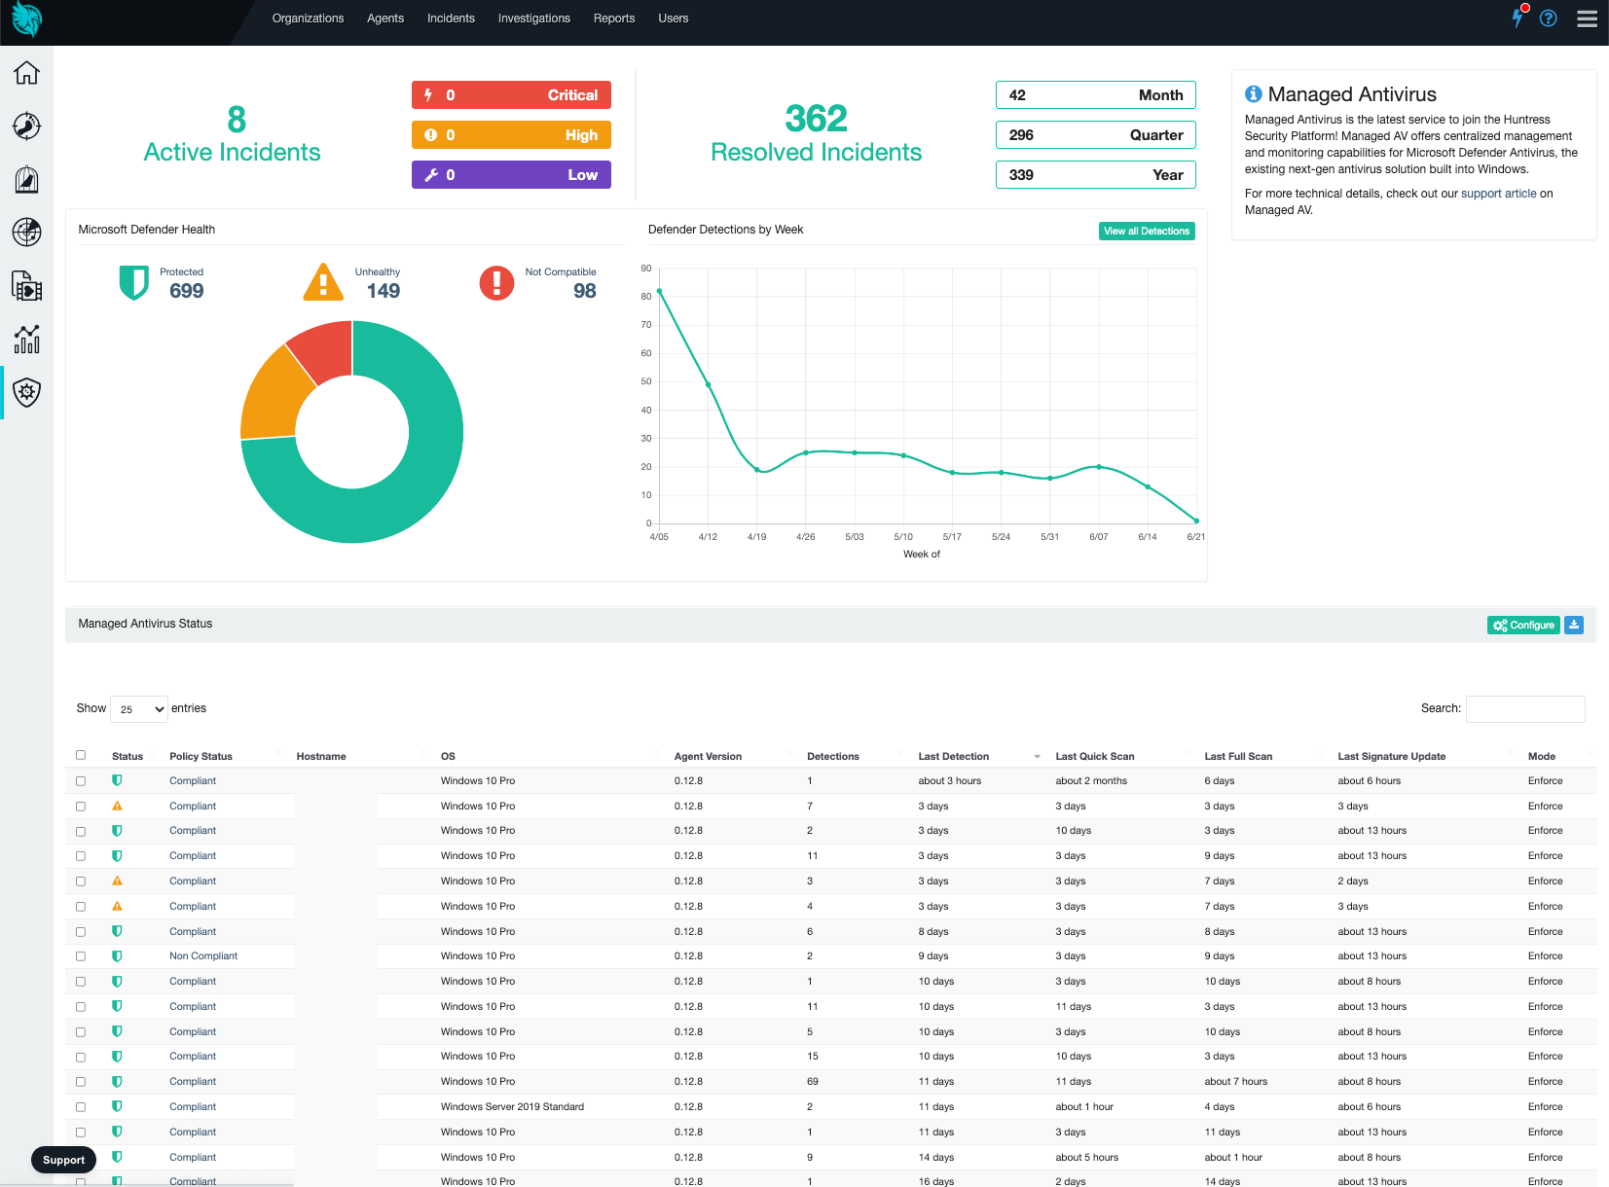Tick the checkbox for the 69-detections row
Viewport: 1609px width, 1187px height.
pyautogui.click(x=81, y=1082)
